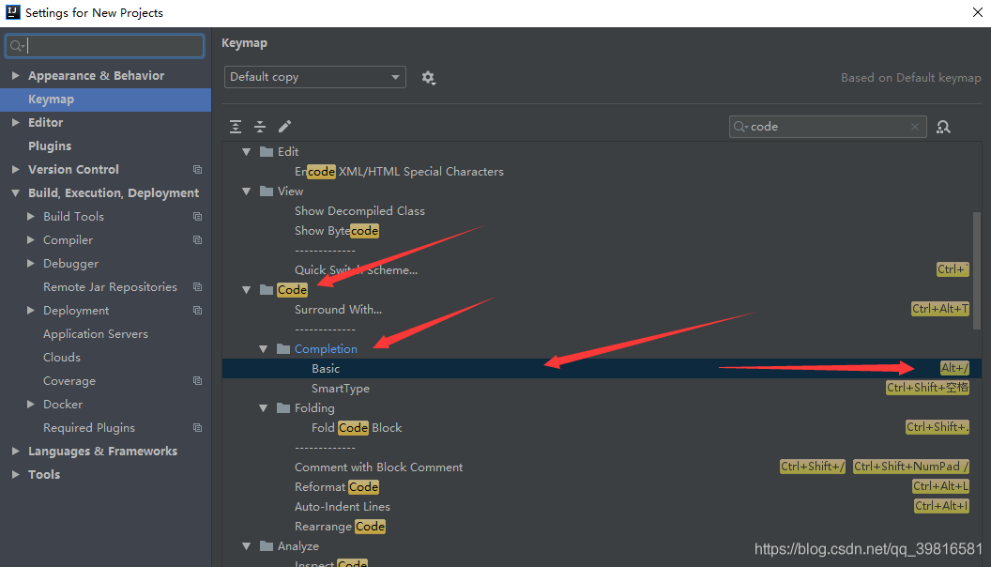Collapse the Edit group arrow
The image size is (991, 567).
pyautogui.click(x=247, y=152)
